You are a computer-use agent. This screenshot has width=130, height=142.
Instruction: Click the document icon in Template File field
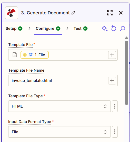(15, 55)
